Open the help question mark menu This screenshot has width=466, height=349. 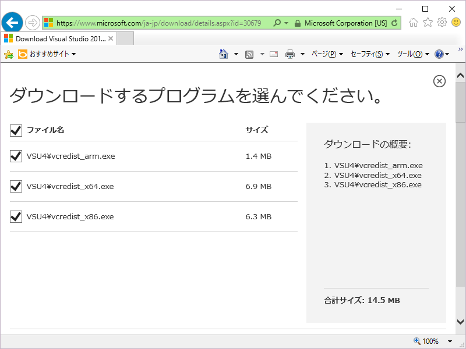(442, 54)
